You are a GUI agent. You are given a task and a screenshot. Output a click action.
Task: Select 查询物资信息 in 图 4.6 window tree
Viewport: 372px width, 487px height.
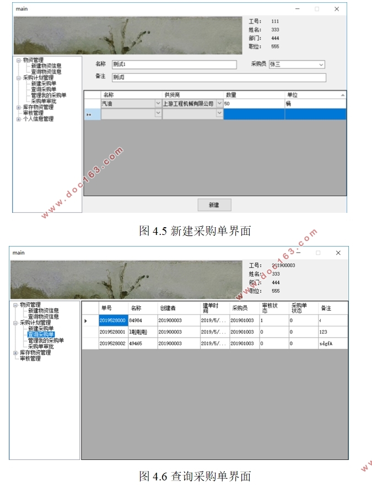point(43,317)
